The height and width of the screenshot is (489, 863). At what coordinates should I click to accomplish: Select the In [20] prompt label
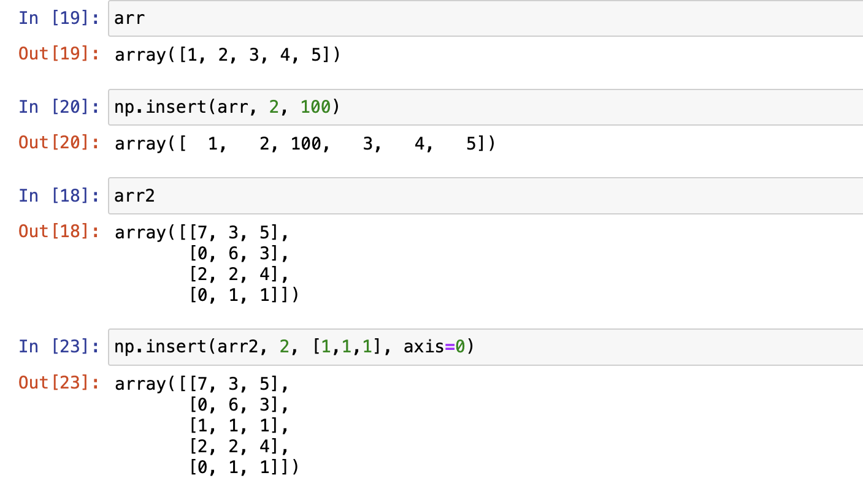[58, 107]
